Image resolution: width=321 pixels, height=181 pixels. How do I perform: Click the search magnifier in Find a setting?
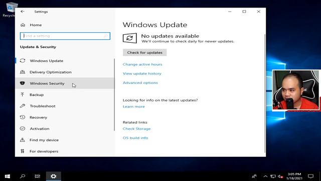coord(106,36)
